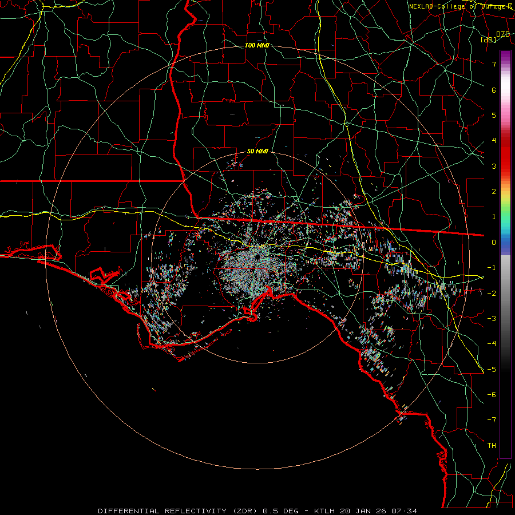Screen dimensions: 515x515
Task: Click the Differential Reflectivity caption at bottom
Action: click(x=257, y=511)
